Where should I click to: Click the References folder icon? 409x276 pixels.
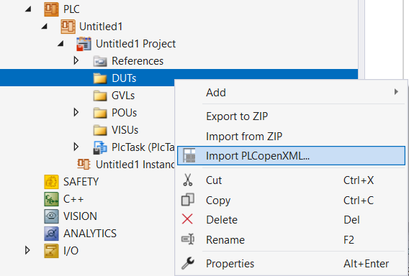100,61
